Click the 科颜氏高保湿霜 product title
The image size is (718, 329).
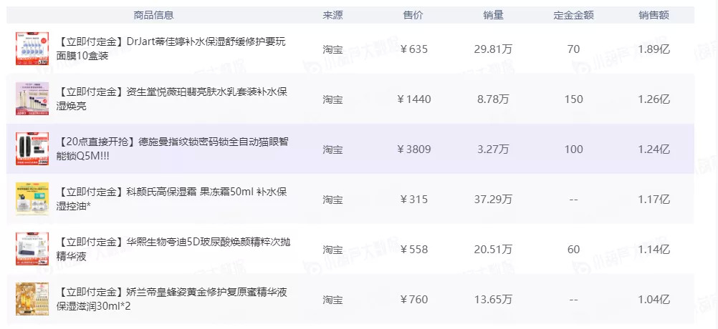(172, 199)
